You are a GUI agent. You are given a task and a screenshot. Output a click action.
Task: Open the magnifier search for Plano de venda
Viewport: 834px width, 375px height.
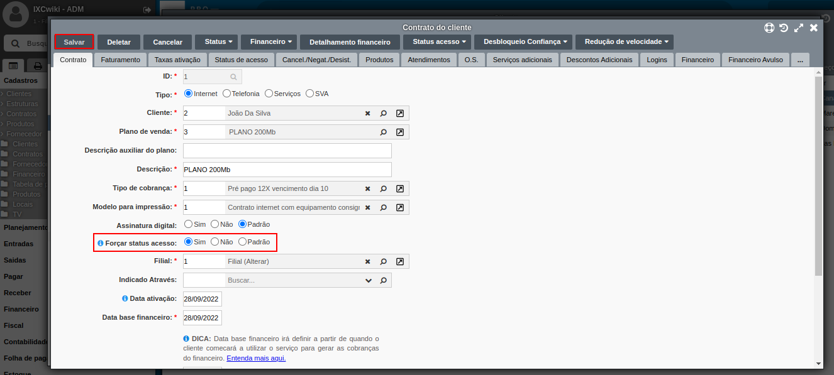[x=384, y=132]
